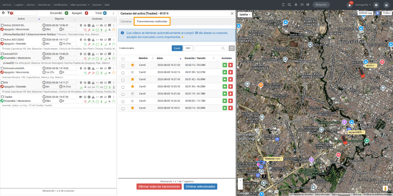Switch to the Camaras tab
This screenshot has width=393, height=196.
click(126, 21)
